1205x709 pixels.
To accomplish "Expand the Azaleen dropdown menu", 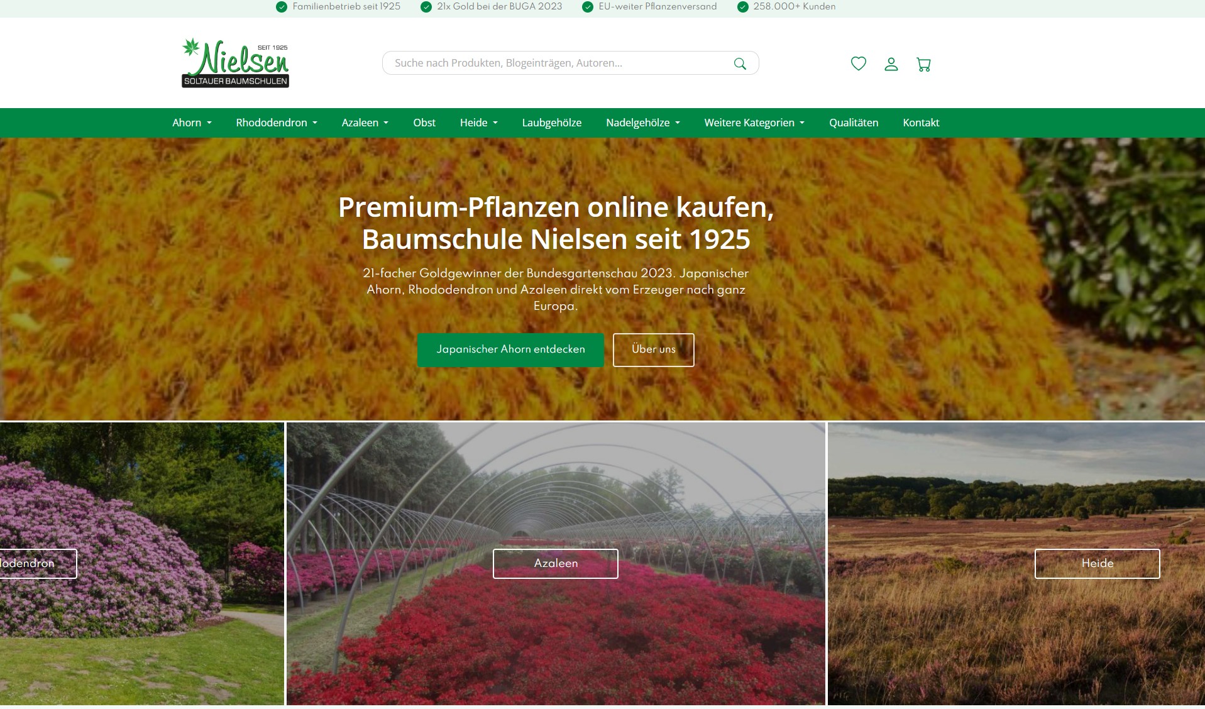I will 365,123.
